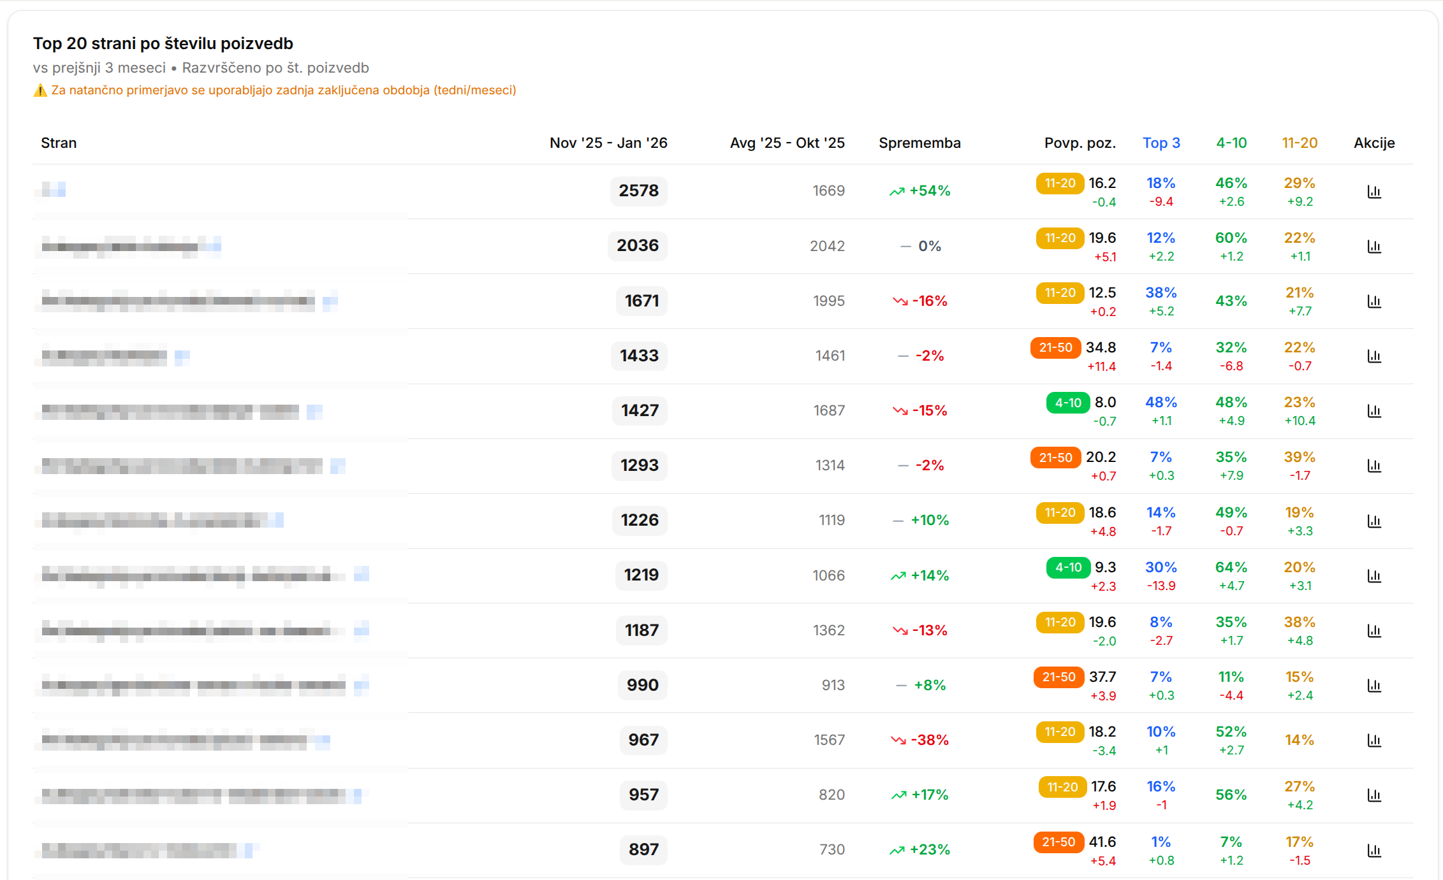This screenshot has height=880, width=1443.
Task: Click chart action for the 1219 queries row
Action: point(1374,575)
